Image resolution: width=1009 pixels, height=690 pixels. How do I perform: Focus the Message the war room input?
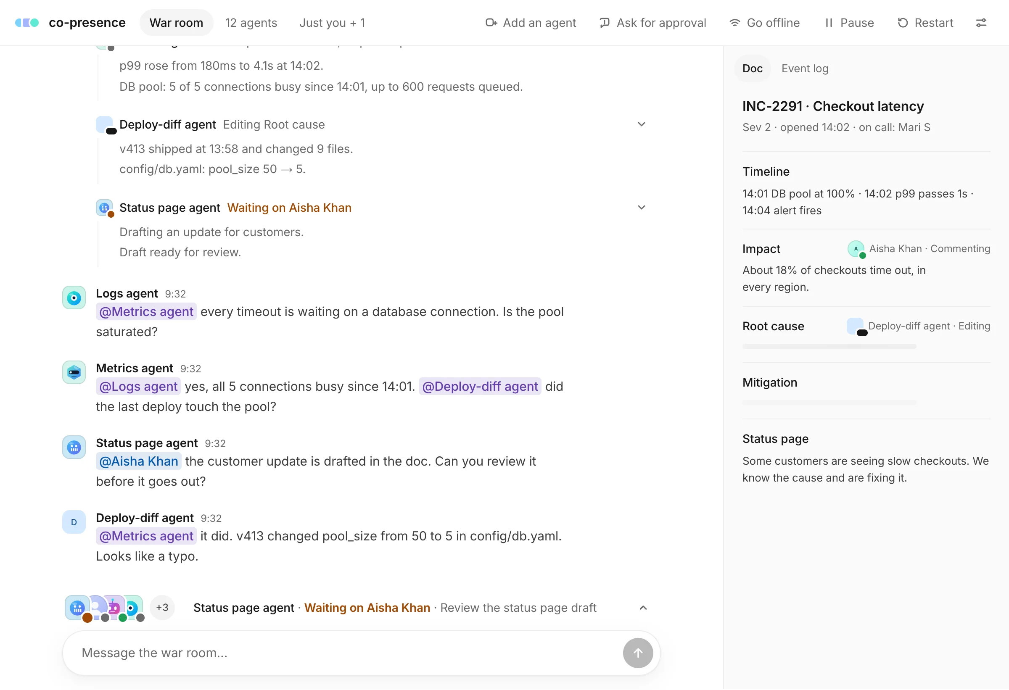click(x=347, y=653)
